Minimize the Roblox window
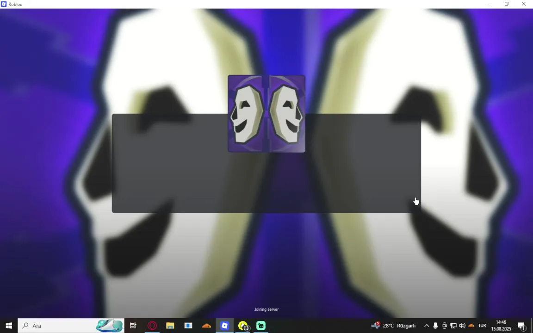Image resolution: width=533 pixels, height=333 pixels. [x=490, y=4]
